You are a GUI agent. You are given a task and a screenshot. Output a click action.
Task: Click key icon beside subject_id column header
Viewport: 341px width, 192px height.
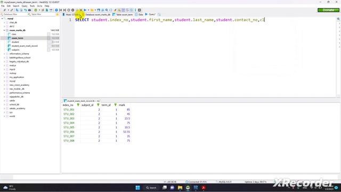tap(98, 105)
